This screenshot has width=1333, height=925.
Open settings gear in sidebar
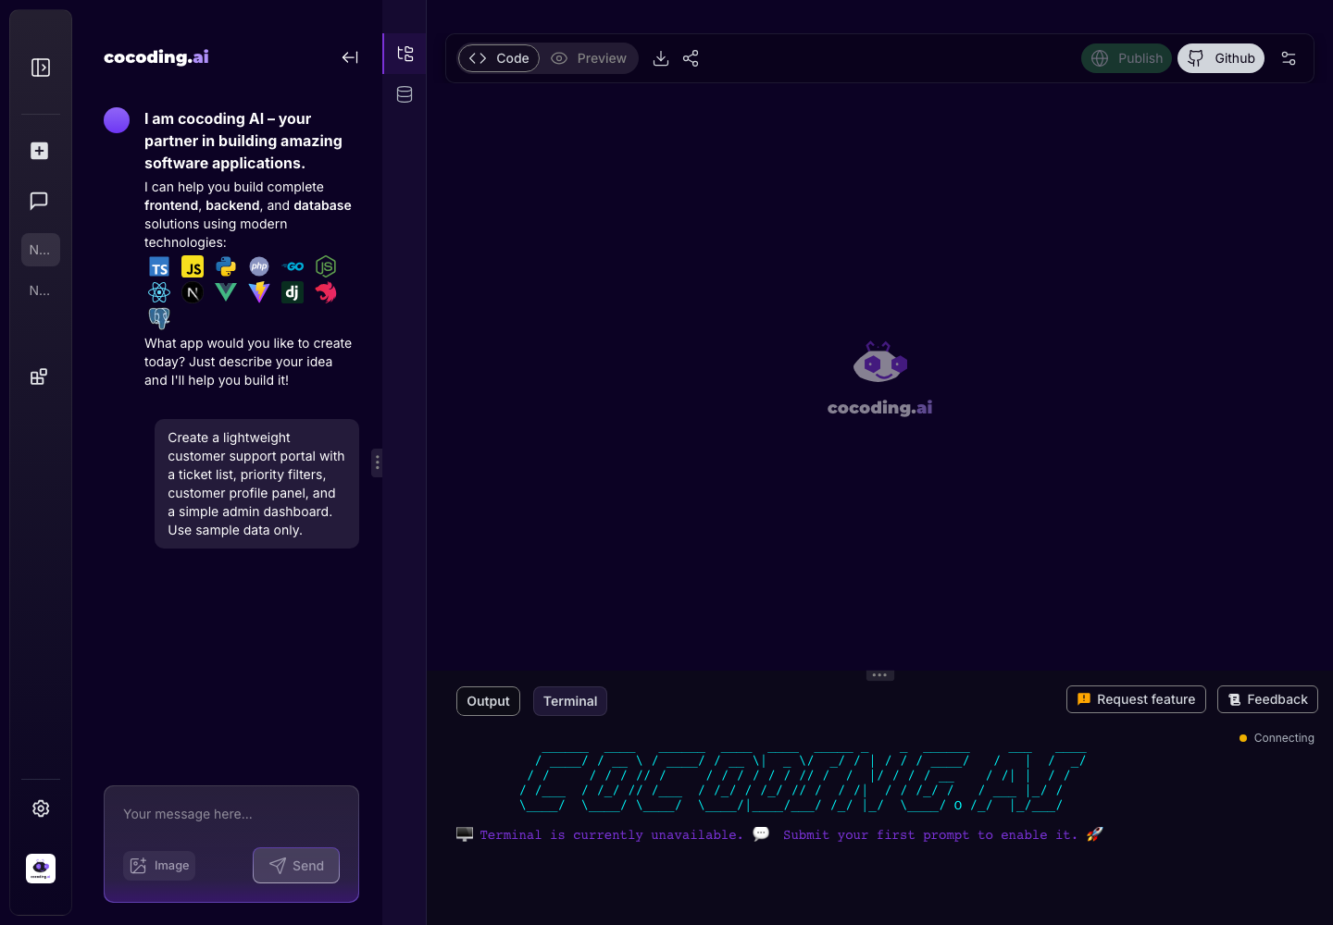click(x=41, y=808)
